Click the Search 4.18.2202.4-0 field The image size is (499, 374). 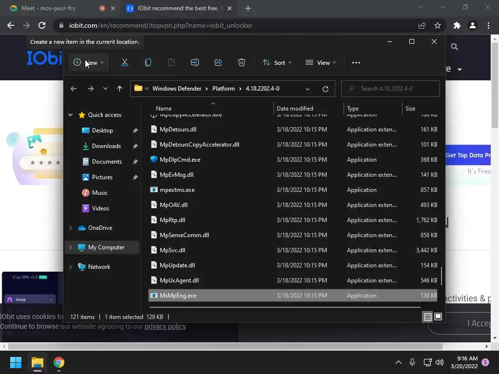coord(390,89)
